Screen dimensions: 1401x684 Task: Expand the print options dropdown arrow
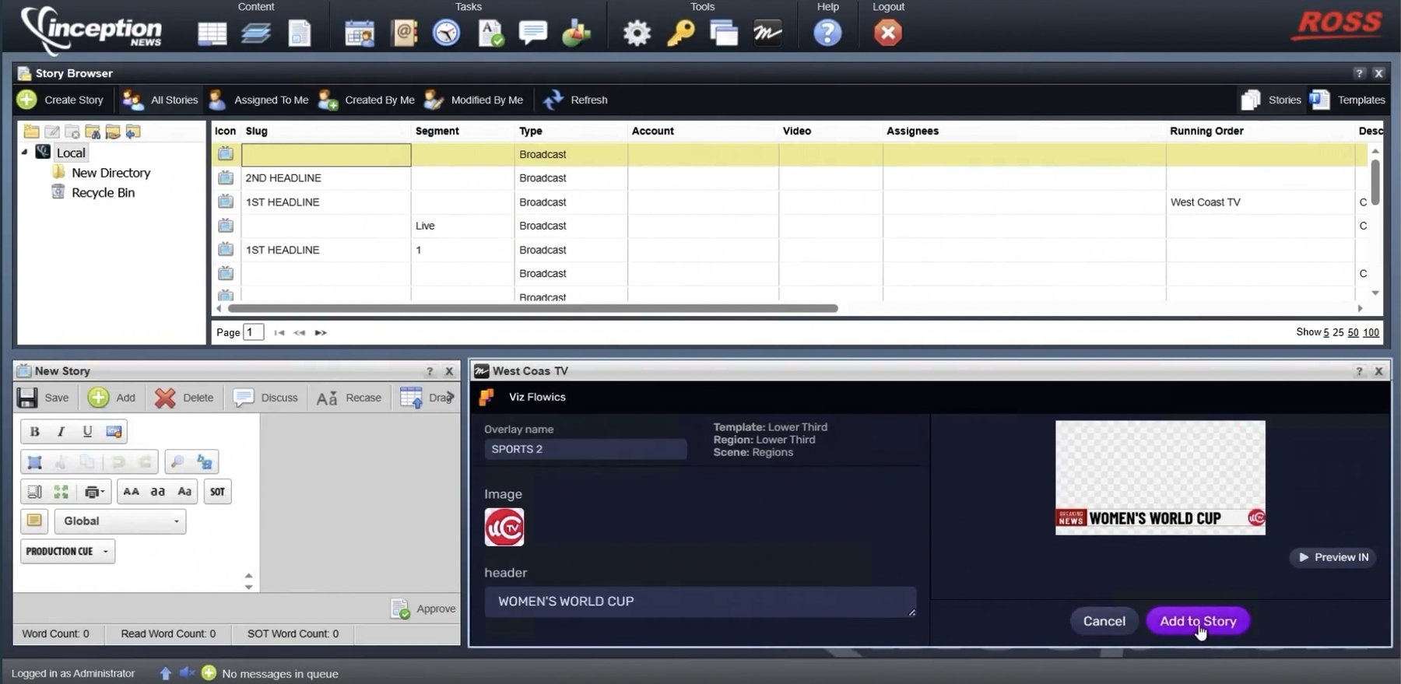[x=102, y=492]
